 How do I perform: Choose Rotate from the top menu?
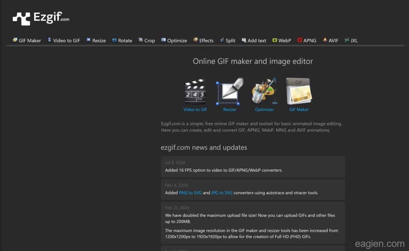[122, 40]
